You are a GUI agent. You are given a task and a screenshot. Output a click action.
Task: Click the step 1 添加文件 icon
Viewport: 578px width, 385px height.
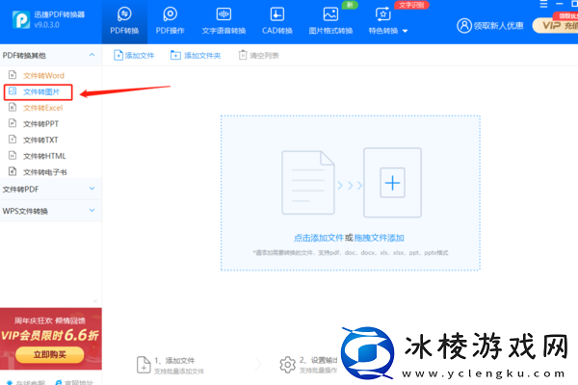click(144, 365)
